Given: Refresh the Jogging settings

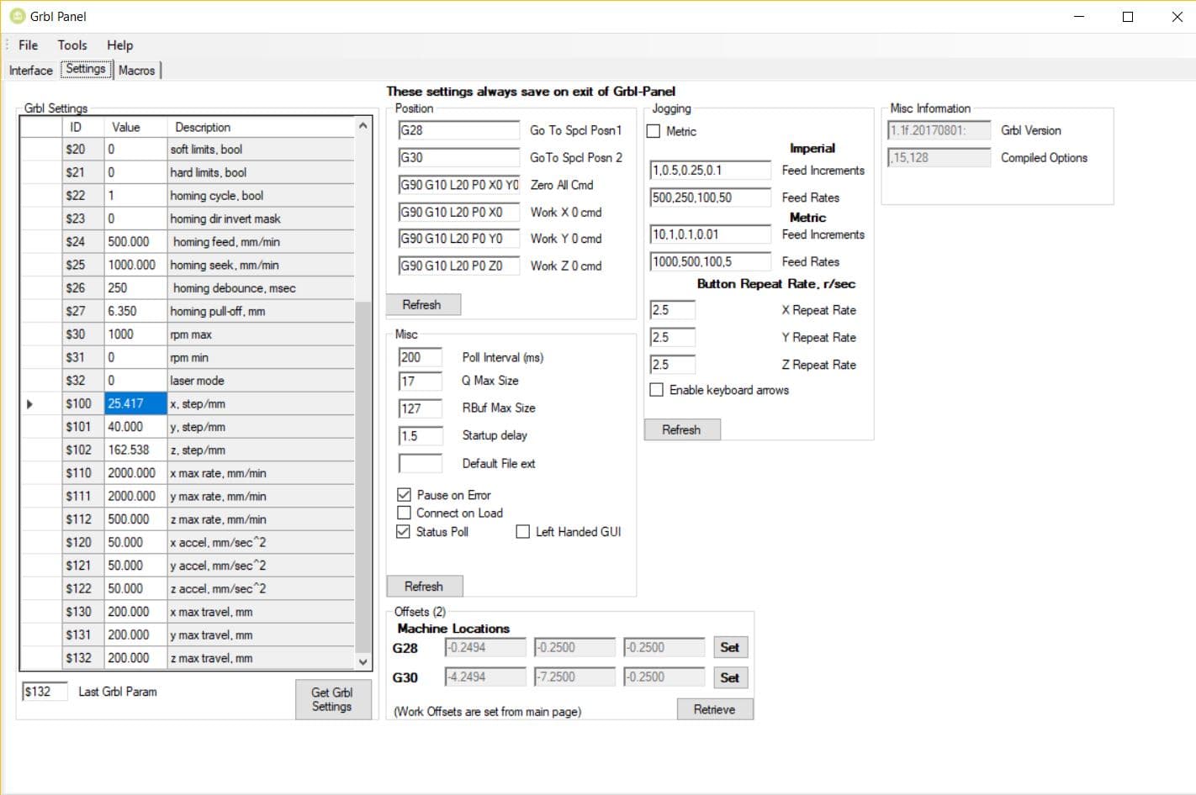Looking at the screenshot, I should (682, 429).
